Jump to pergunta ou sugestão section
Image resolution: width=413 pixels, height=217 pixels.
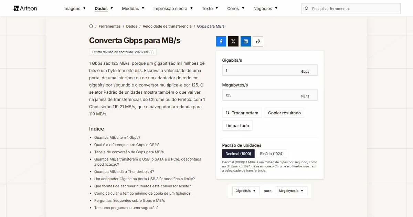pos(126,208)
